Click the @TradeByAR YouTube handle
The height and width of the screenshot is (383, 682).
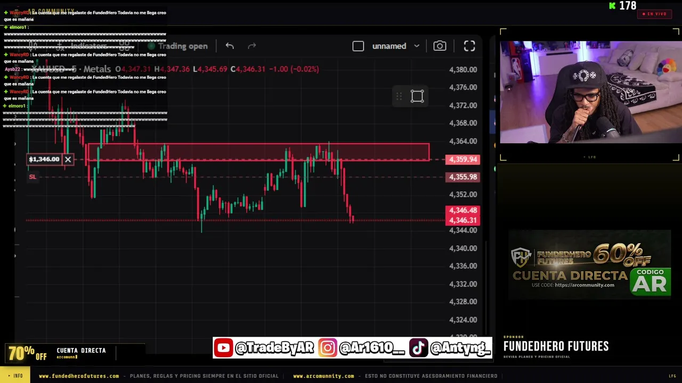pyautogui.click(x=274, y=348)
